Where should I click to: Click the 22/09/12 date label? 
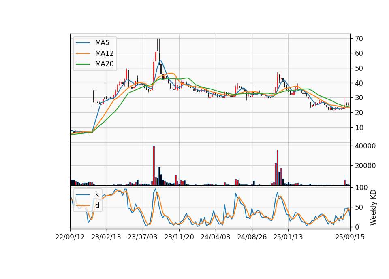click(x=70, y=237)
